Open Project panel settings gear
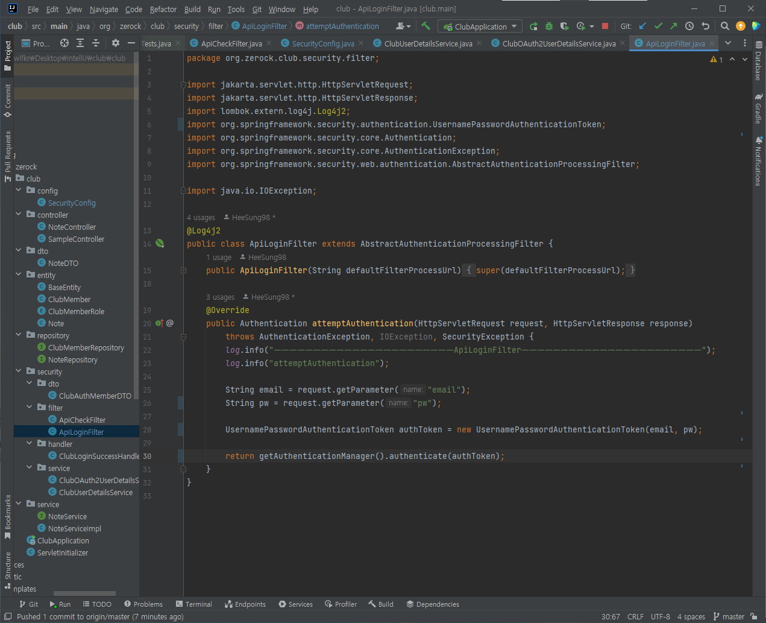 click(x=116, y=43)
